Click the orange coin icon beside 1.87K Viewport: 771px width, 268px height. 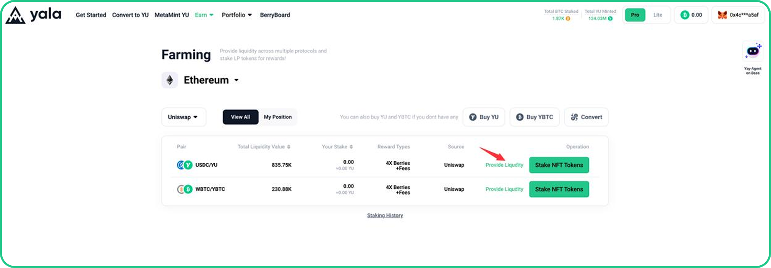point(568,18)
